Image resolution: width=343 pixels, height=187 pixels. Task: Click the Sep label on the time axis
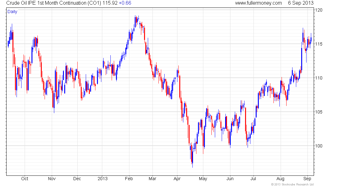pos(307,179)
